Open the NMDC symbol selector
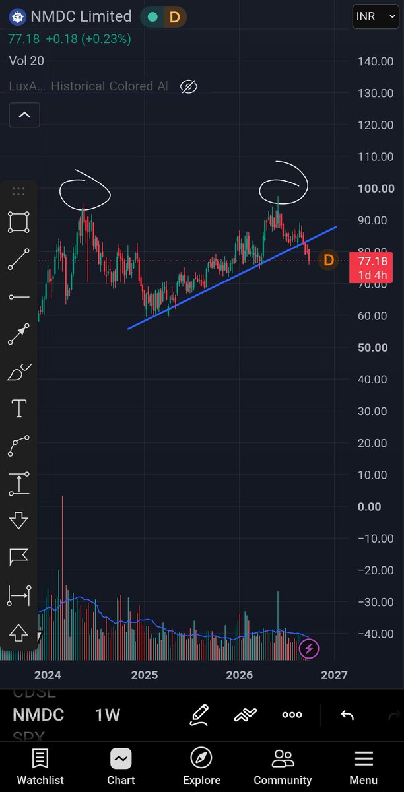 point(38,715)
